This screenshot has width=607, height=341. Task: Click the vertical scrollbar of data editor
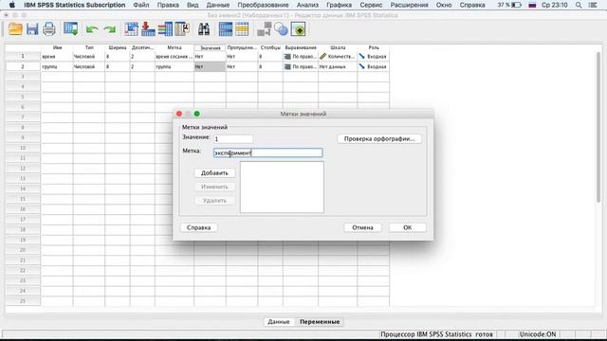coord(598,128)
